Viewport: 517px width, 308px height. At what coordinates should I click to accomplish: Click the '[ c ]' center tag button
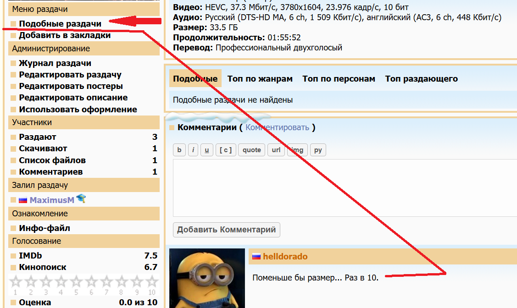coord(225,150)
